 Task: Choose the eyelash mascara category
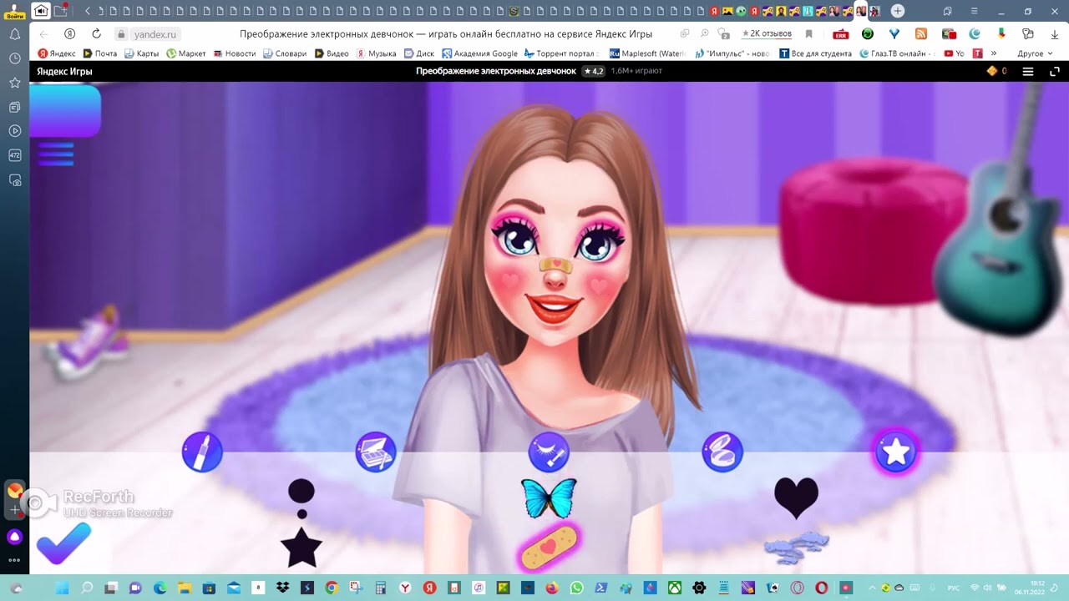point(549,452)
